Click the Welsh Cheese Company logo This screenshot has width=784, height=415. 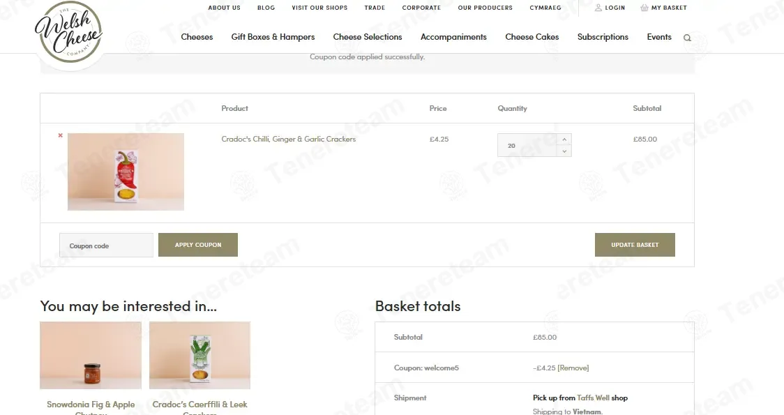pyautogui.click(x=69, y=32)
